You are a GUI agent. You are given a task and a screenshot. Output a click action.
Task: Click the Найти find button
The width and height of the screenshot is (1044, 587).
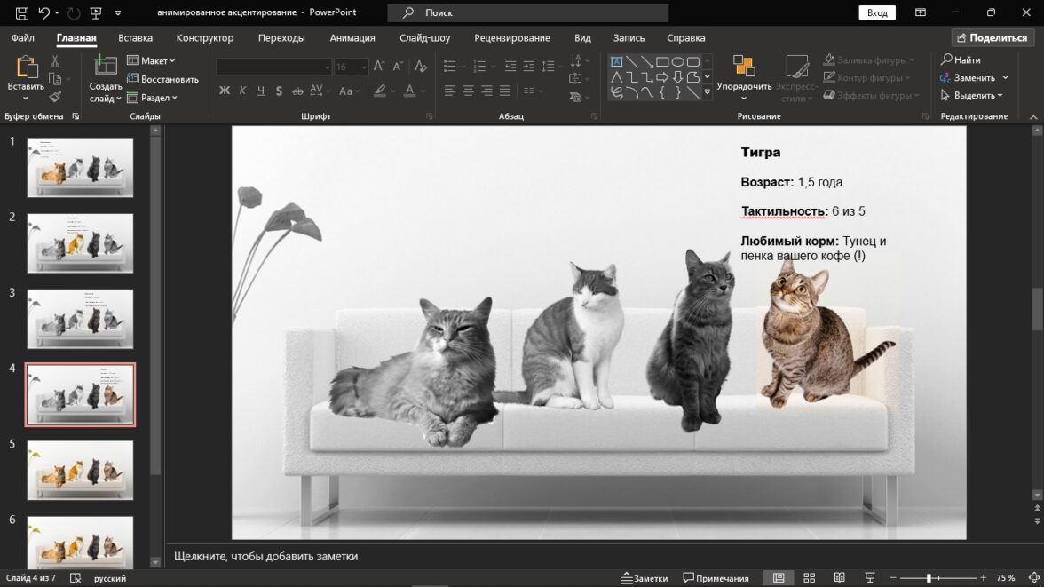961,60
